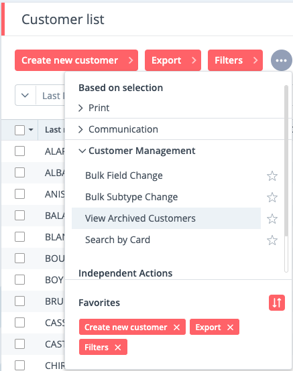Open the search field dropdown chevron
This screenshot has height=371, width=293.
click(x=25, y=96)
